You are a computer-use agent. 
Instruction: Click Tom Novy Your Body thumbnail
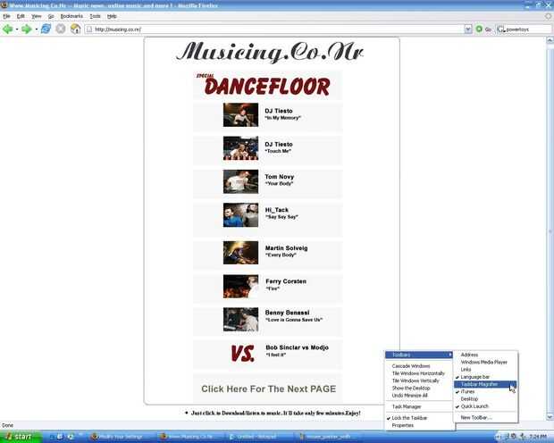pos(240,181)
